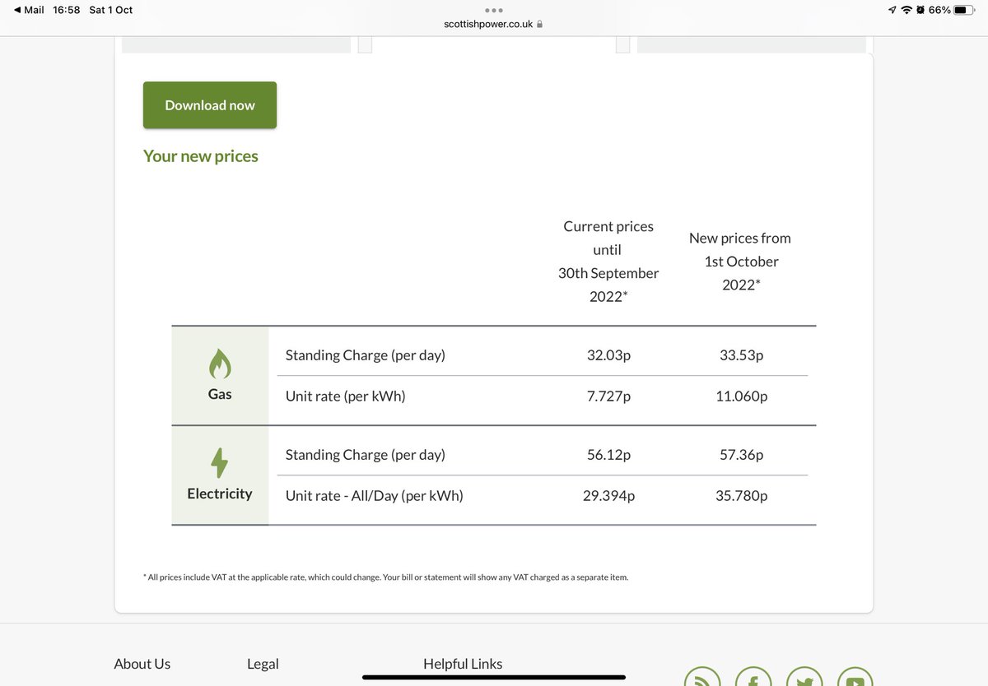Tap the home indicator bar

coord(494,677)
